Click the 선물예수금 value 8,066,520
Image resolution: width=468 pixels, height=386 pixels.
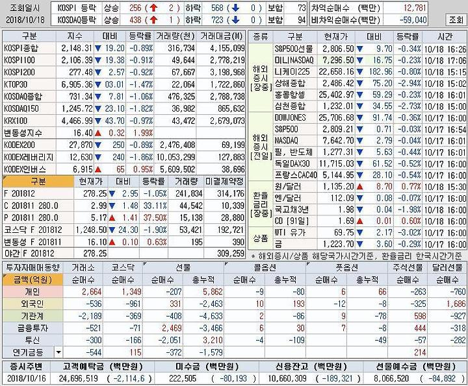coord(391,379)
